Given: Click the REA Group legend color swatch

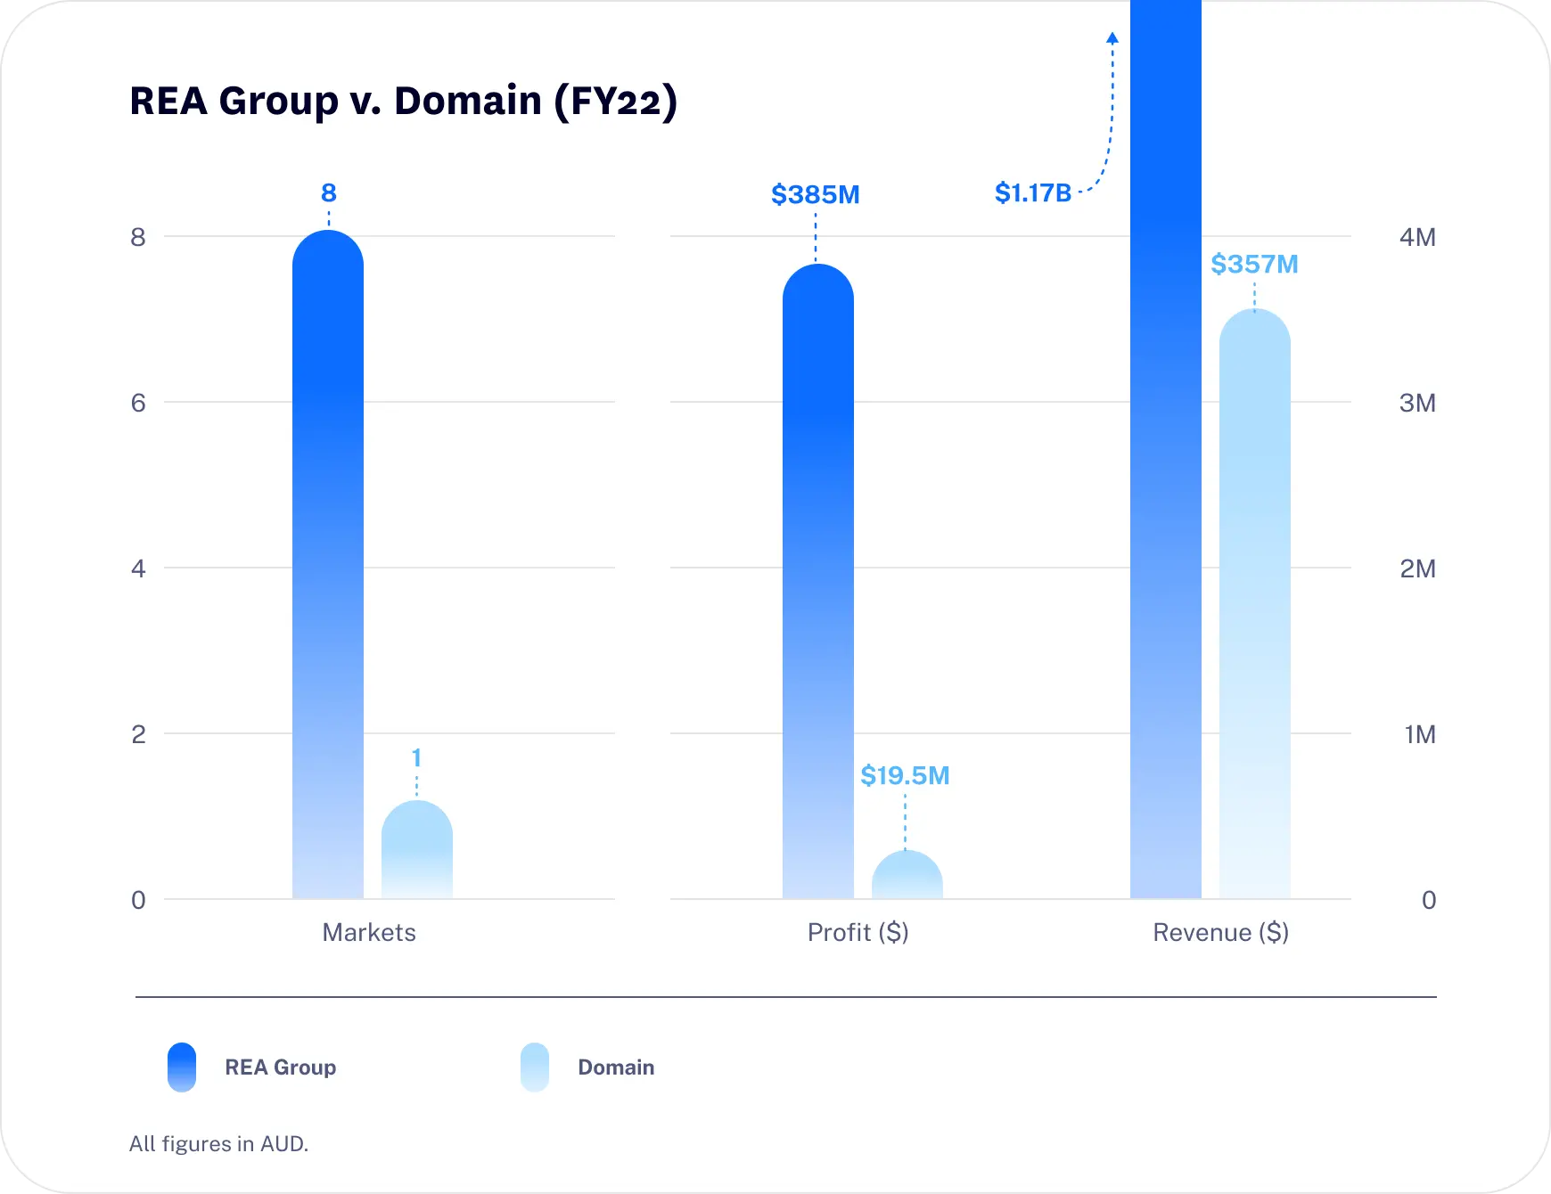Looking at the screenshot, I should pyautogui.click(x=182, y=1067).
